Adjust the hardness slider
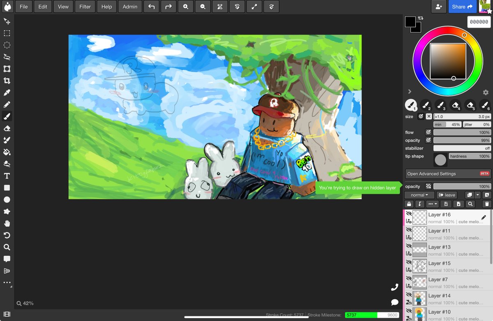Image resolution: width=493 pixels, height=321 pixels. coord(470,156)
